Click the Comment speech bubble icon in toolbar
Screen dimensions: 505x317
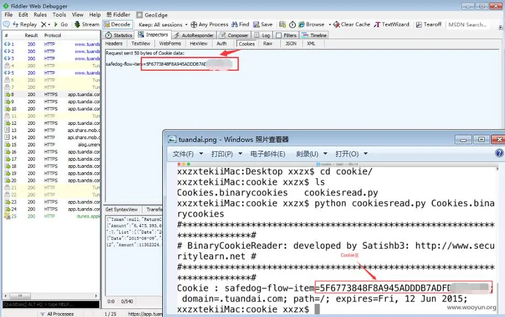pos(6,24)
